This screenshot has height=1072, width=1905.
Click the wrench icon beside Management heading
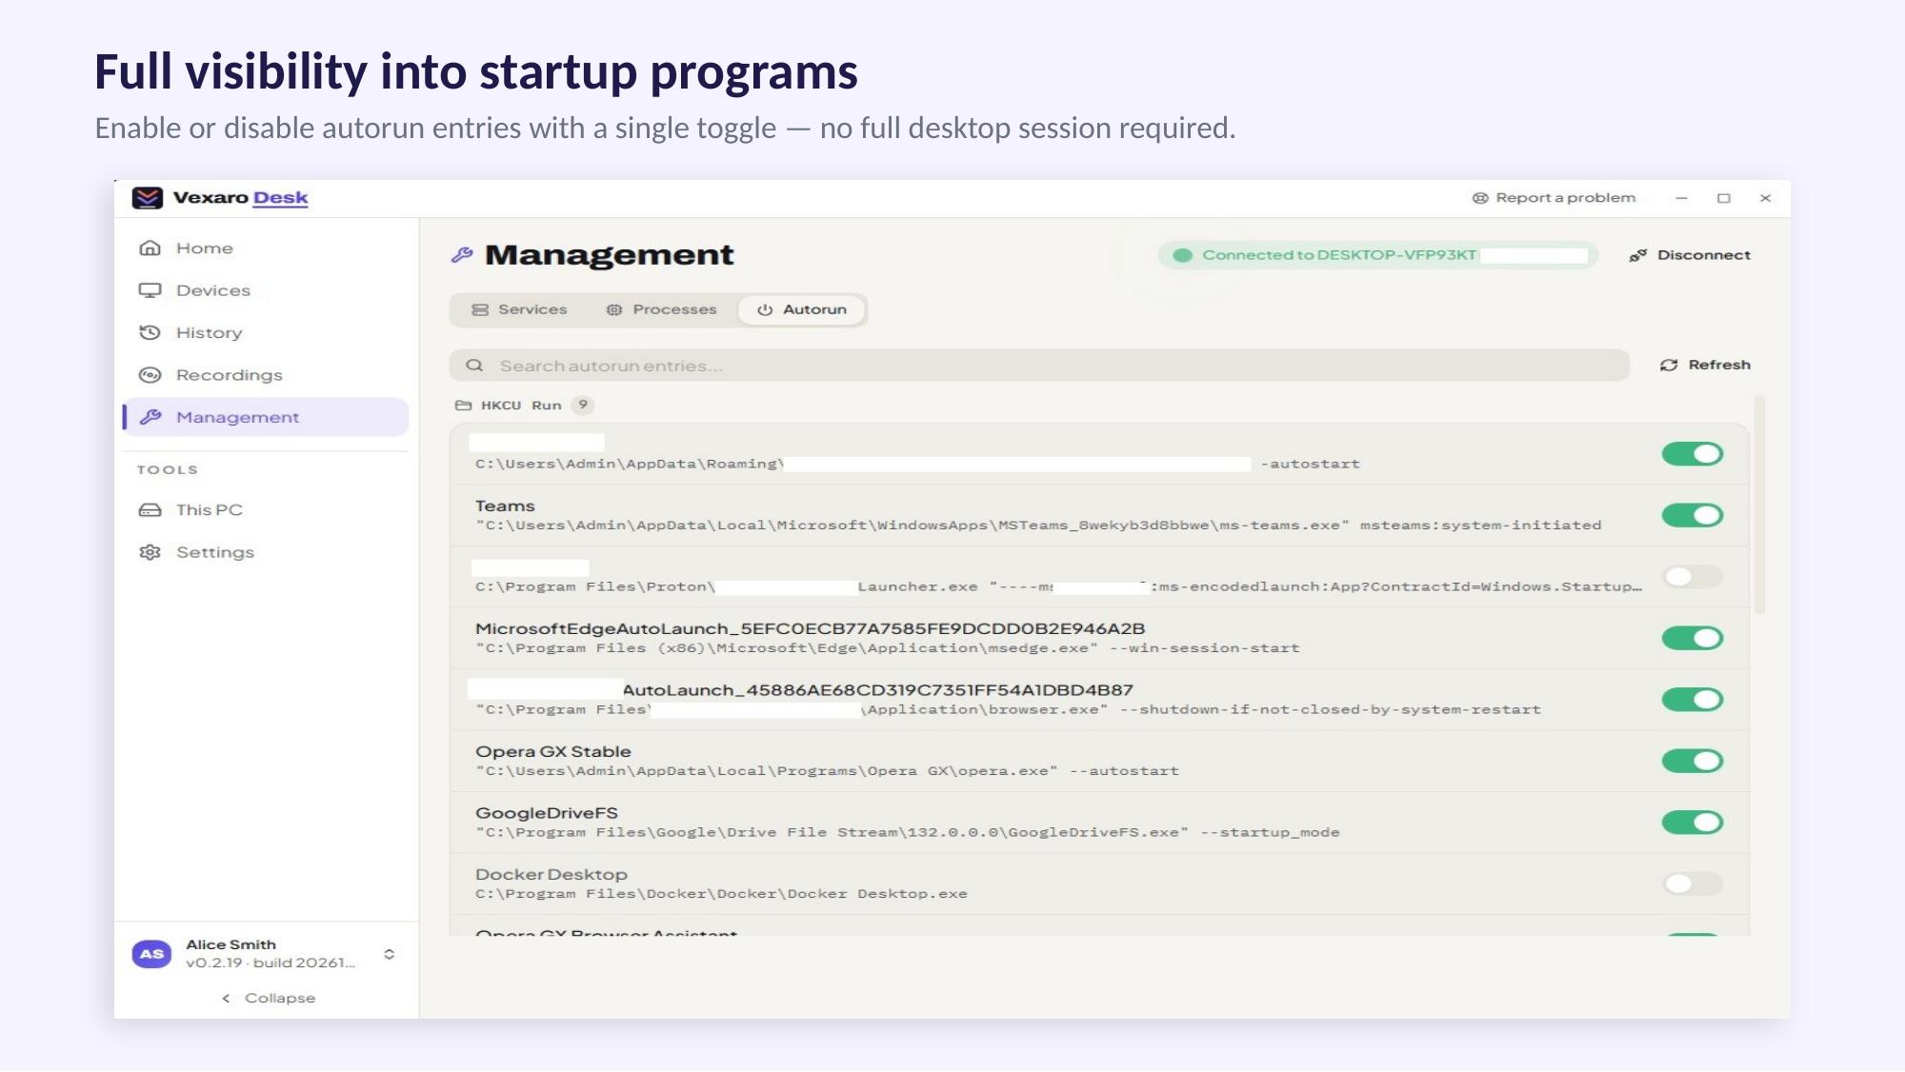coord(462,254)
